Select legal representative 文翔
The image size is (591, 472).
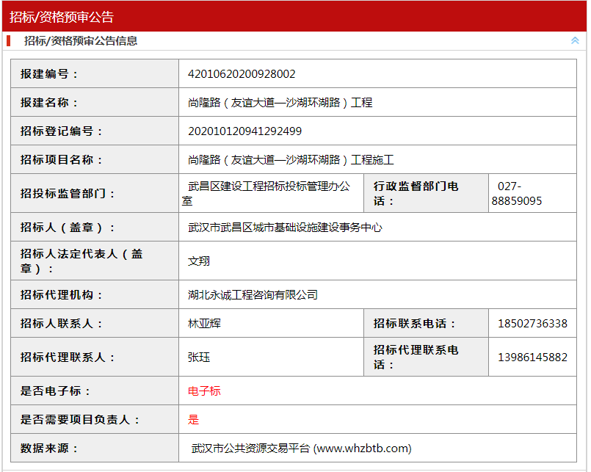click(x=199, y=261)
